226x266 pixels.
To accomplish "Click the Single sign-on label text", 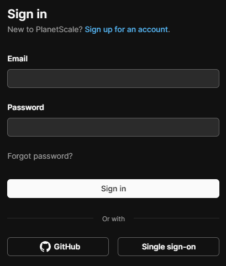I will pos(169,247).
